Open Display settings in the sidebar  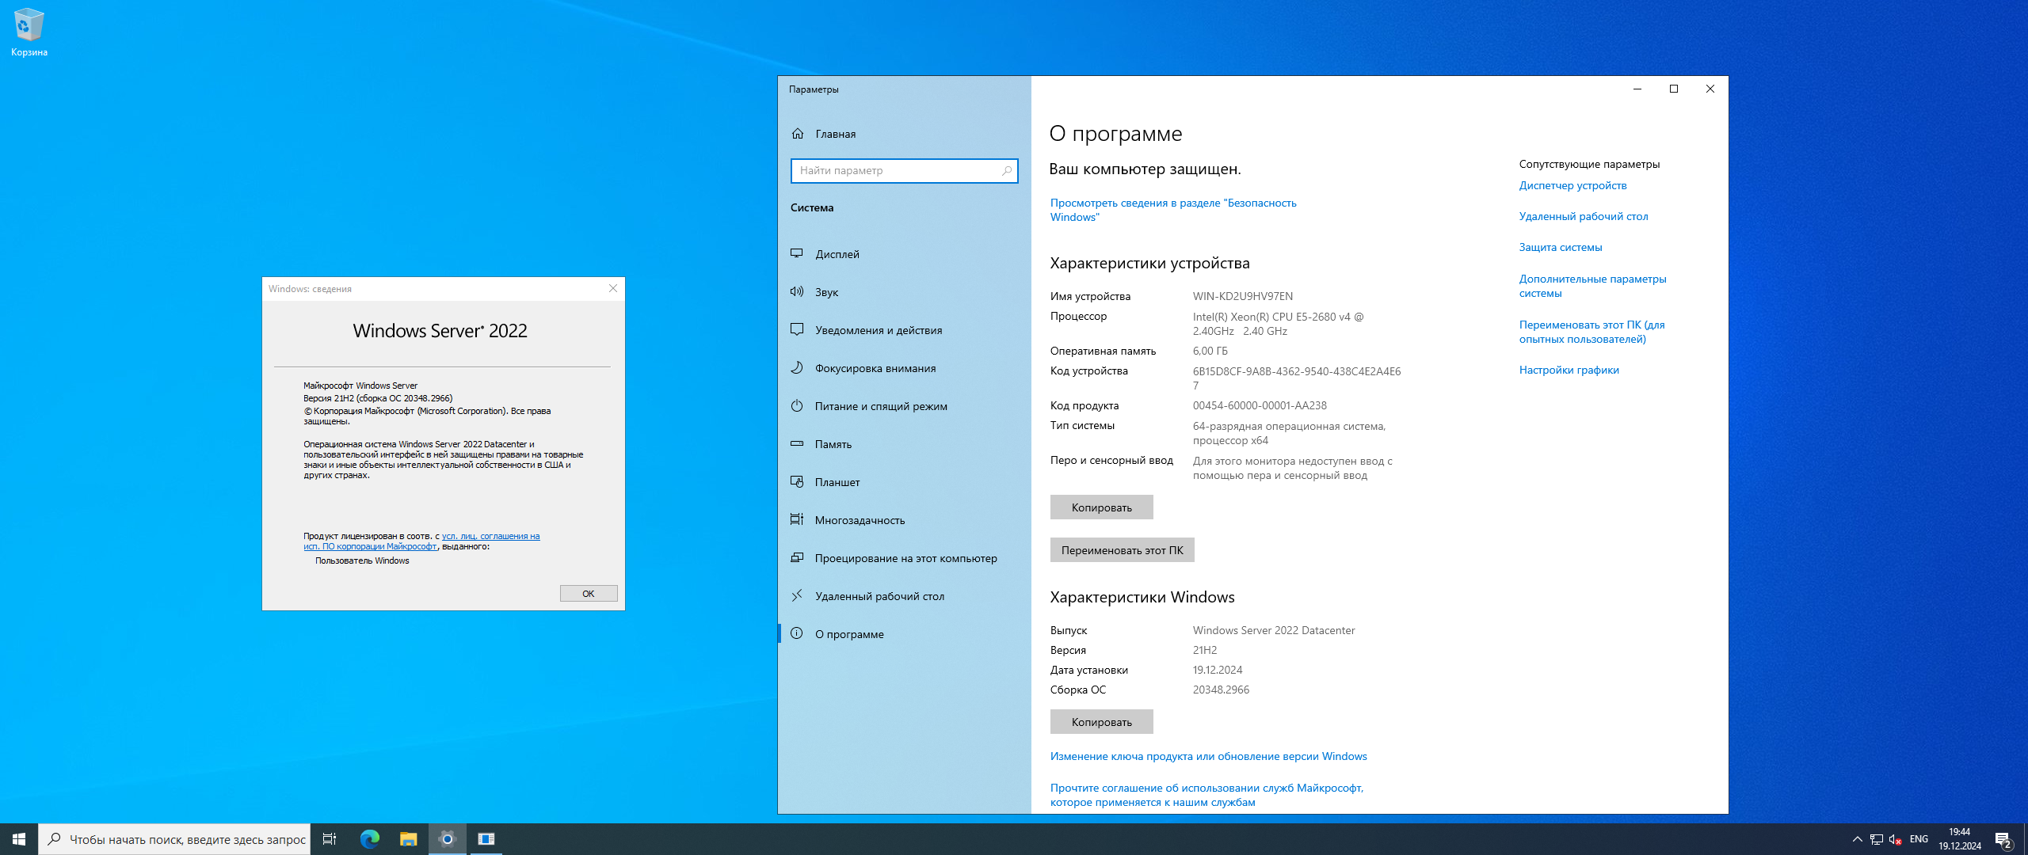point(837,254)
